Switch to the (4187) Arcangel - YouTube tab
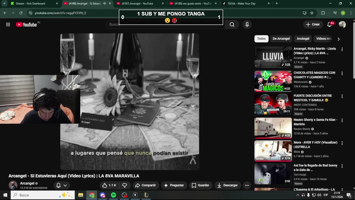Viewport: 355px width, 200px height. coord(140,4)
